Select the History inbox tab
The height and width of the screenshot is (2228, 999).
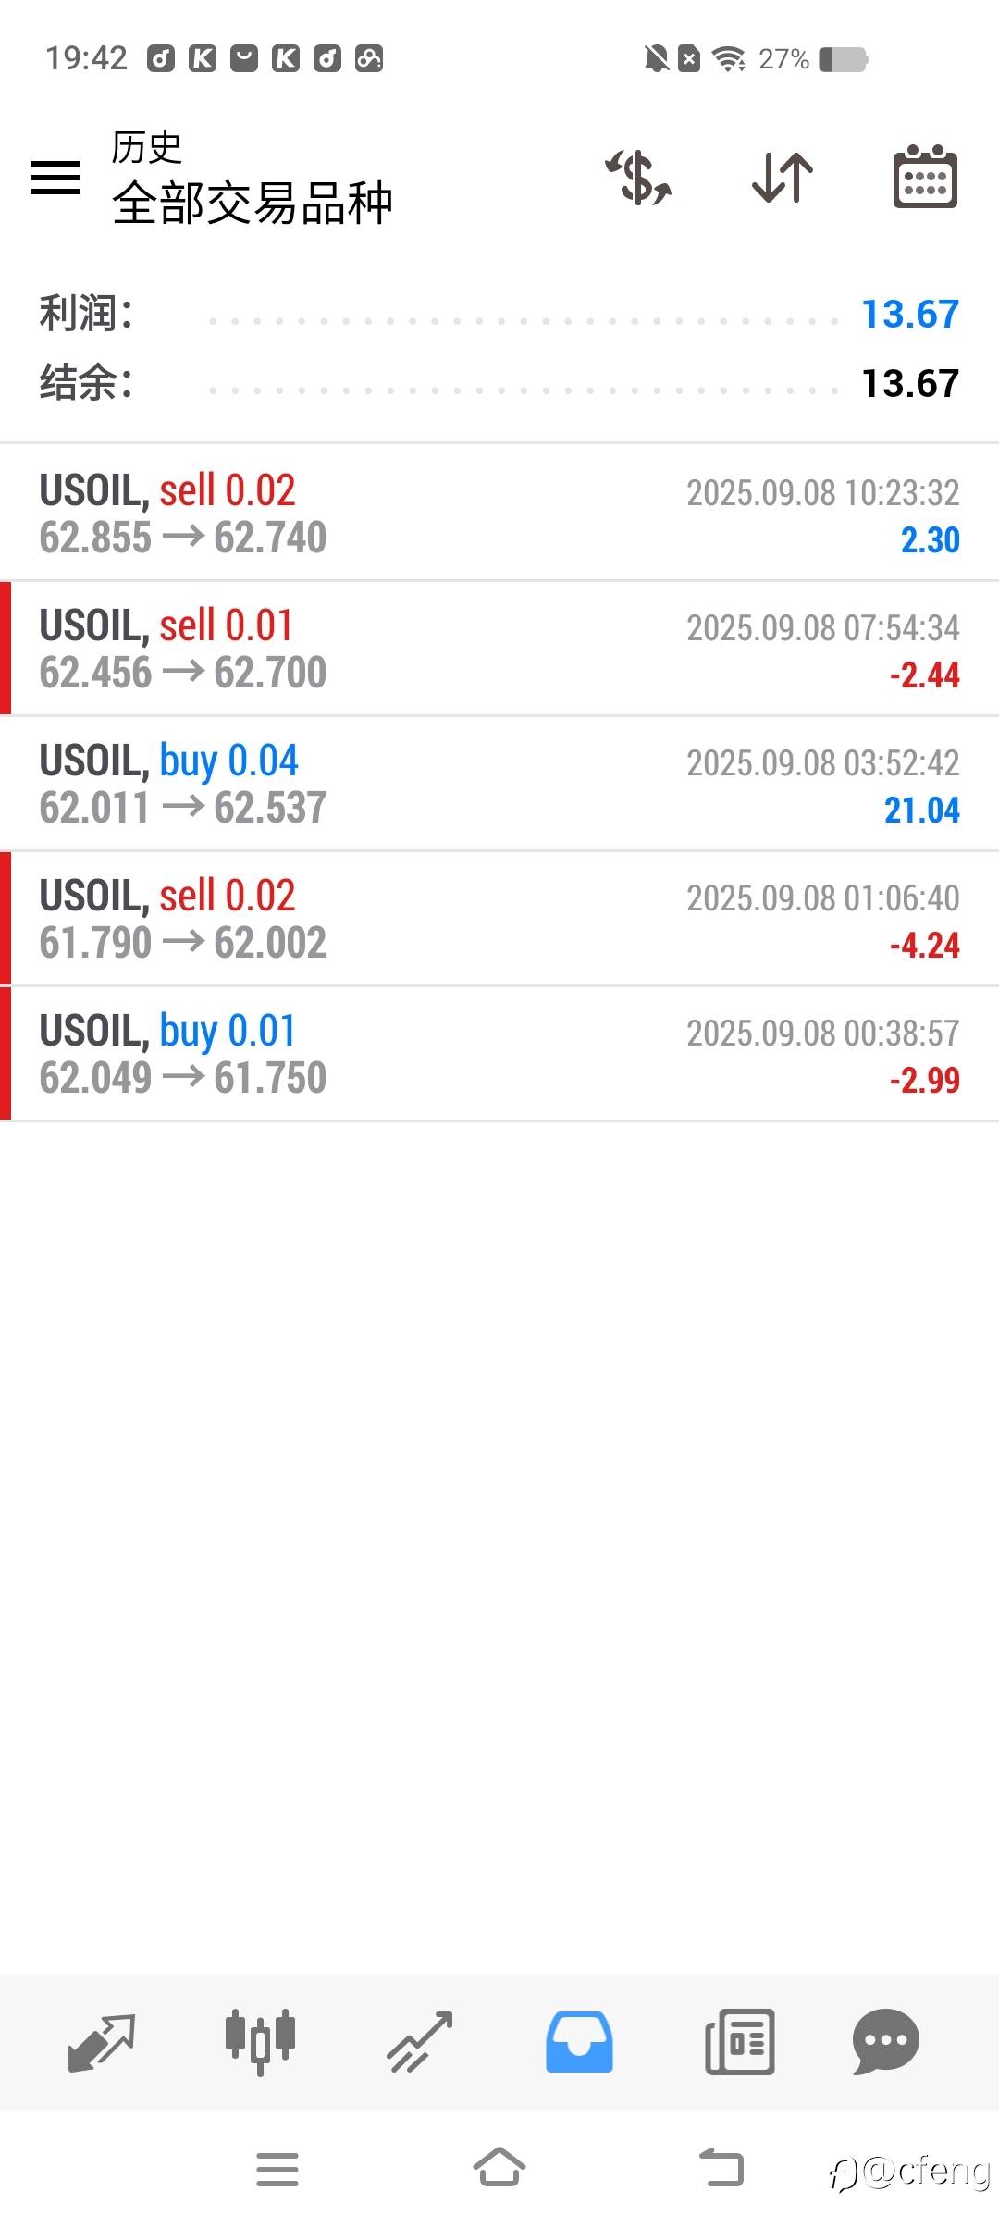coord(579,2041)
